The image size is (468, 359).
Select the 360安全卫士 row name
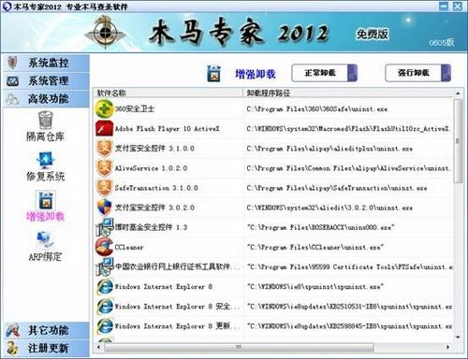(135, 109)
